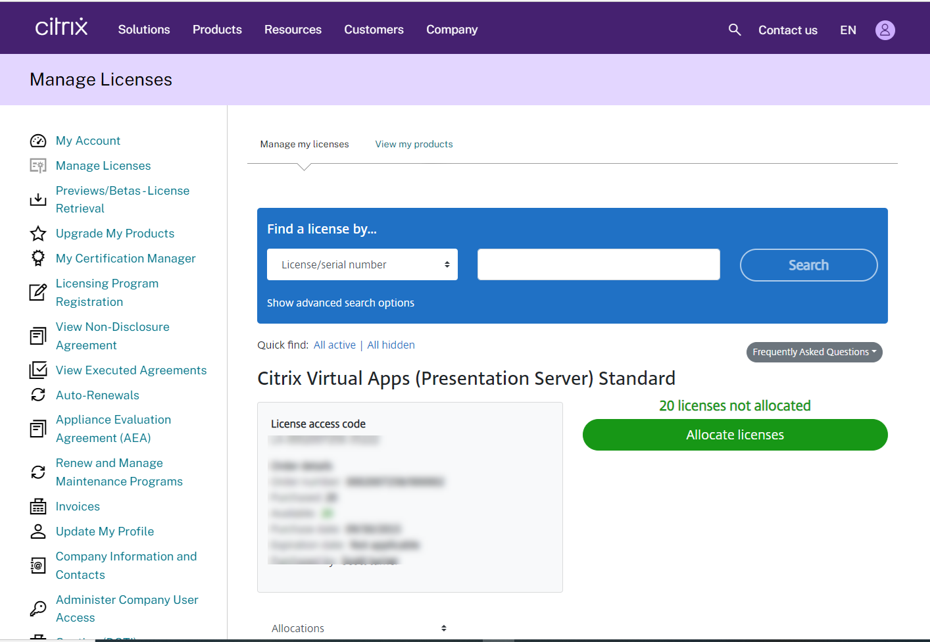Open the License/serial number dropdown

pyautogui.click(x=362, y=264)
